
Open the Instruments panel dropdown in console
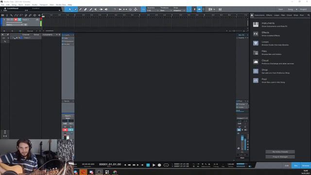57,35
